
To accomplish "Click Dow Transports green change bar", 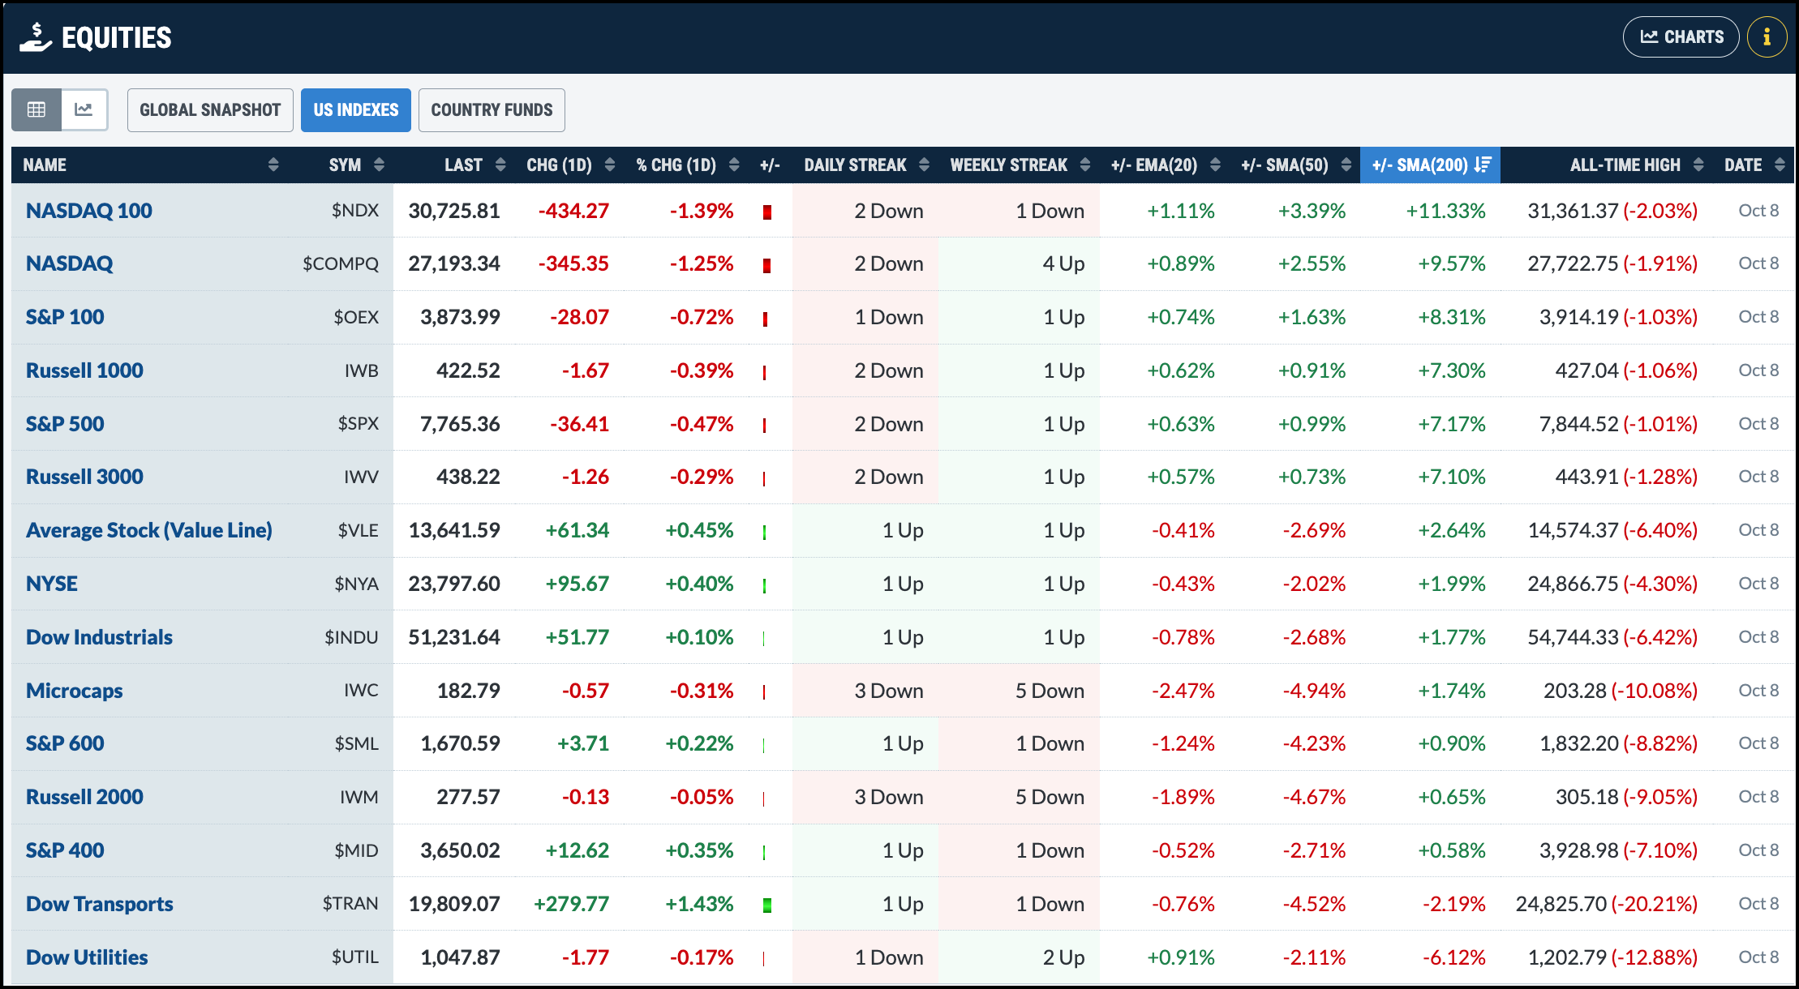I will coord(767,906).
